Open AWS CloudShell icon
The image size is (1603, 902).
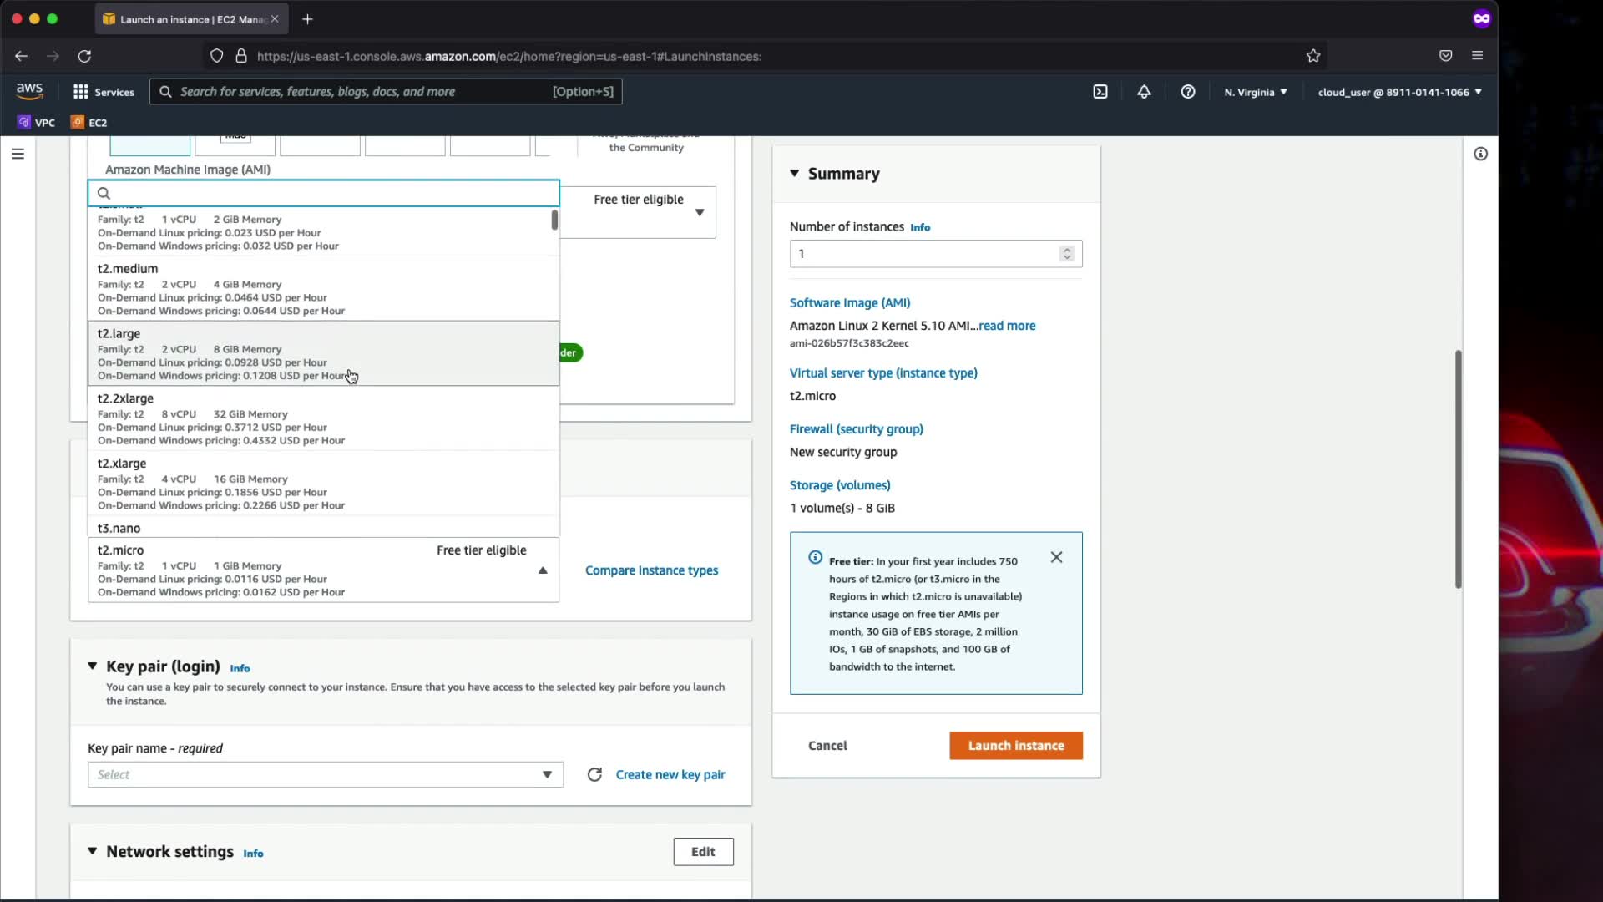click(x=1100, y=92)
